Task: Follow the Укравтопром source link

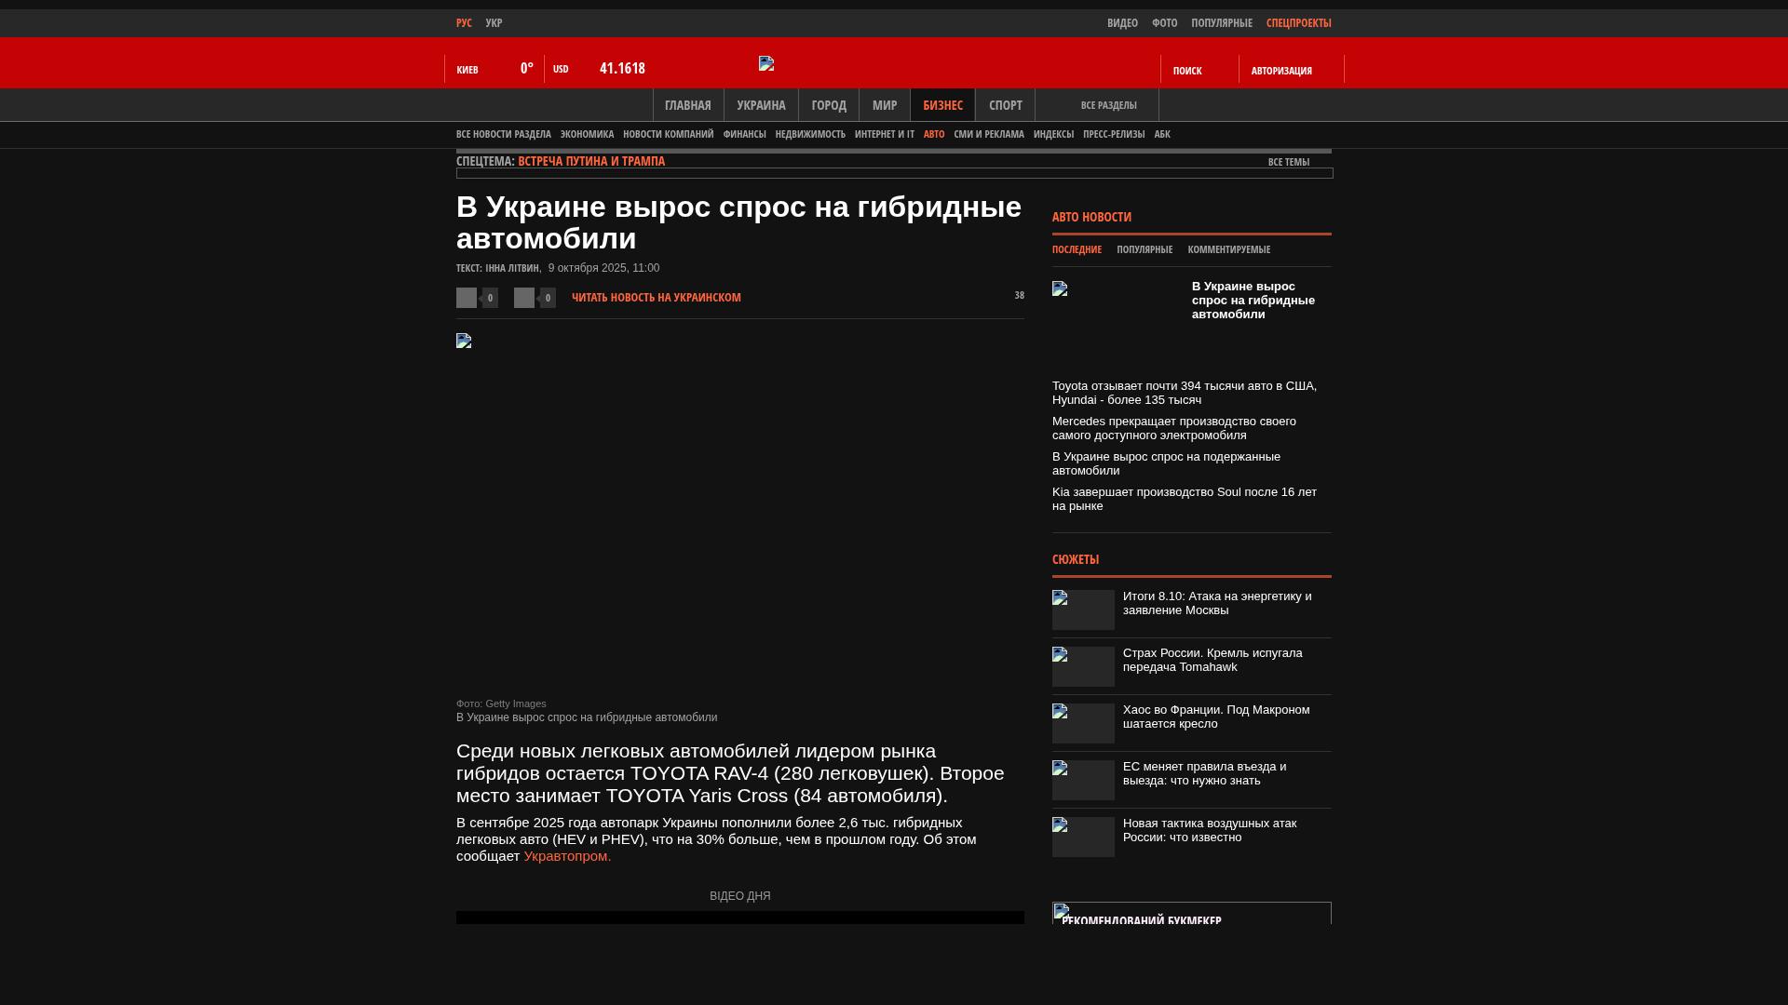Action: click(x=566, y=856)
